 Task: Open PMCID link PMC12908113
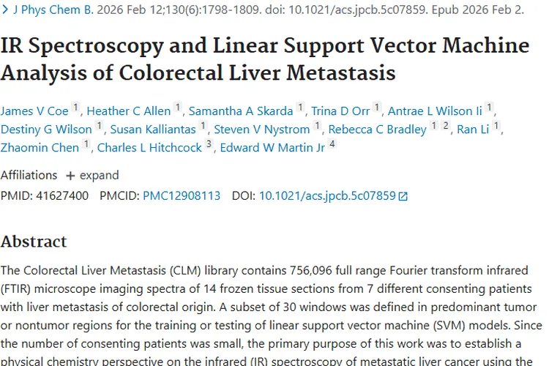(182, 196)
